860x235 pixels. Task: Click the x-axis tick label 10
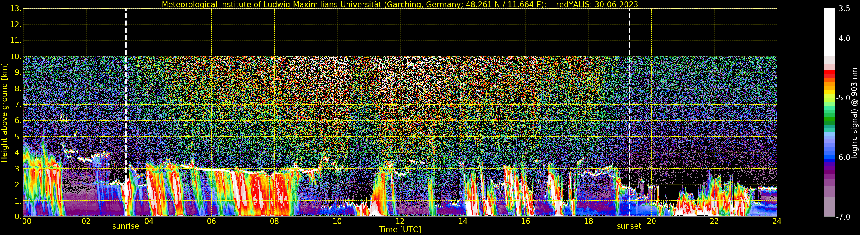tap(337, 221)
